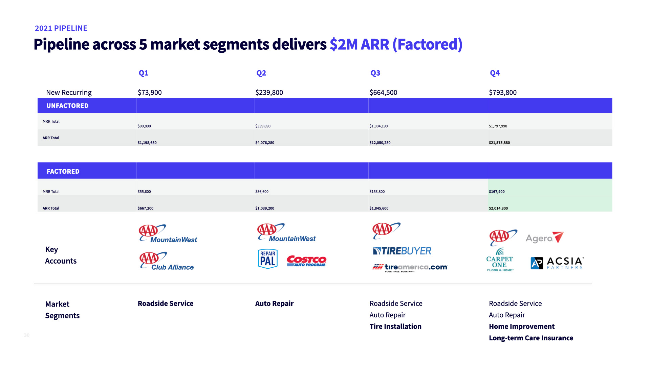Select the ACSIA Partners logo
Screen dimensions: 650x365
[557, 263]
